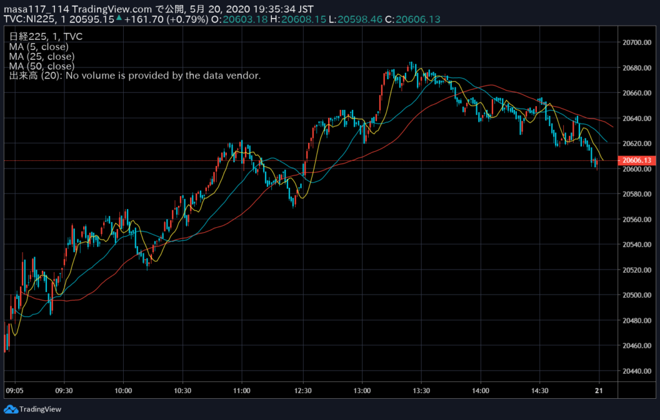Click the TradingView cloud logo icon
This screenshot has width=660, height=420.
(10, 409)
